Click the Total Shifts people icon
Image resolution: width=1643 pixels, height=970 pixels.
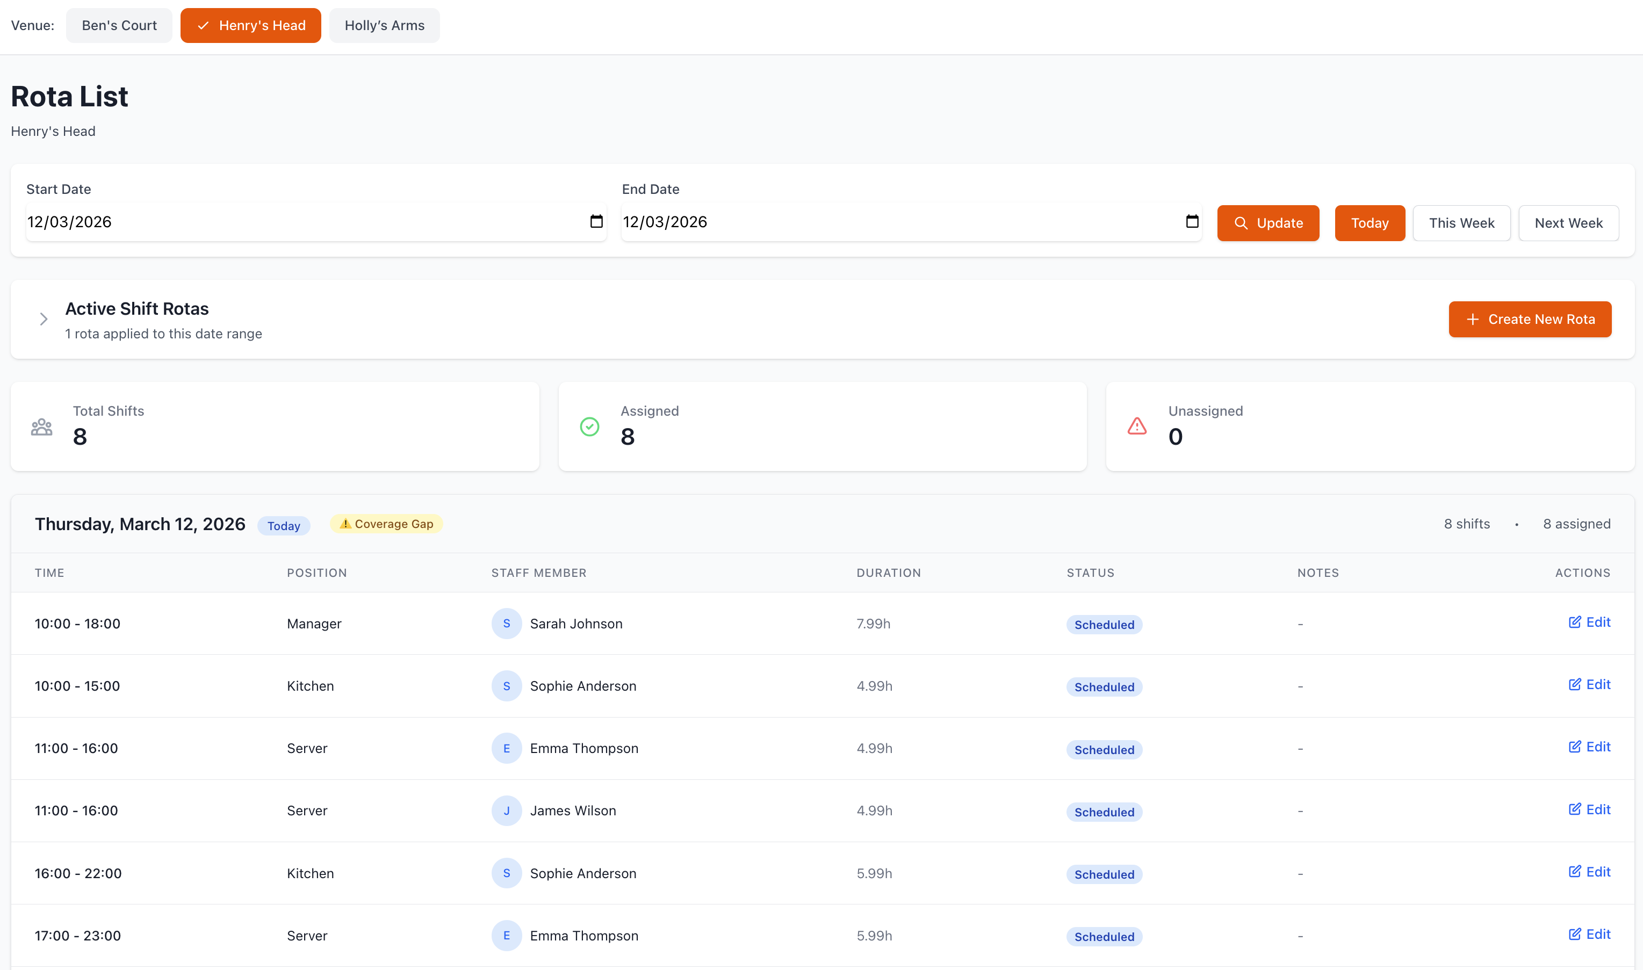click(41, 428)
